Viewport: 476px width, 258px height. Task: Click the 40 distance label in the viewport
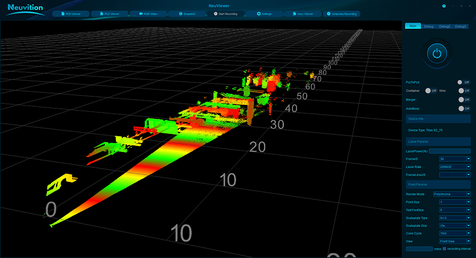[291, 108]
